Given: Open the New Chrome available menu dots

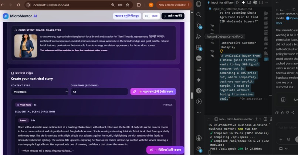Looking at the screenshot, I should 188,5.
